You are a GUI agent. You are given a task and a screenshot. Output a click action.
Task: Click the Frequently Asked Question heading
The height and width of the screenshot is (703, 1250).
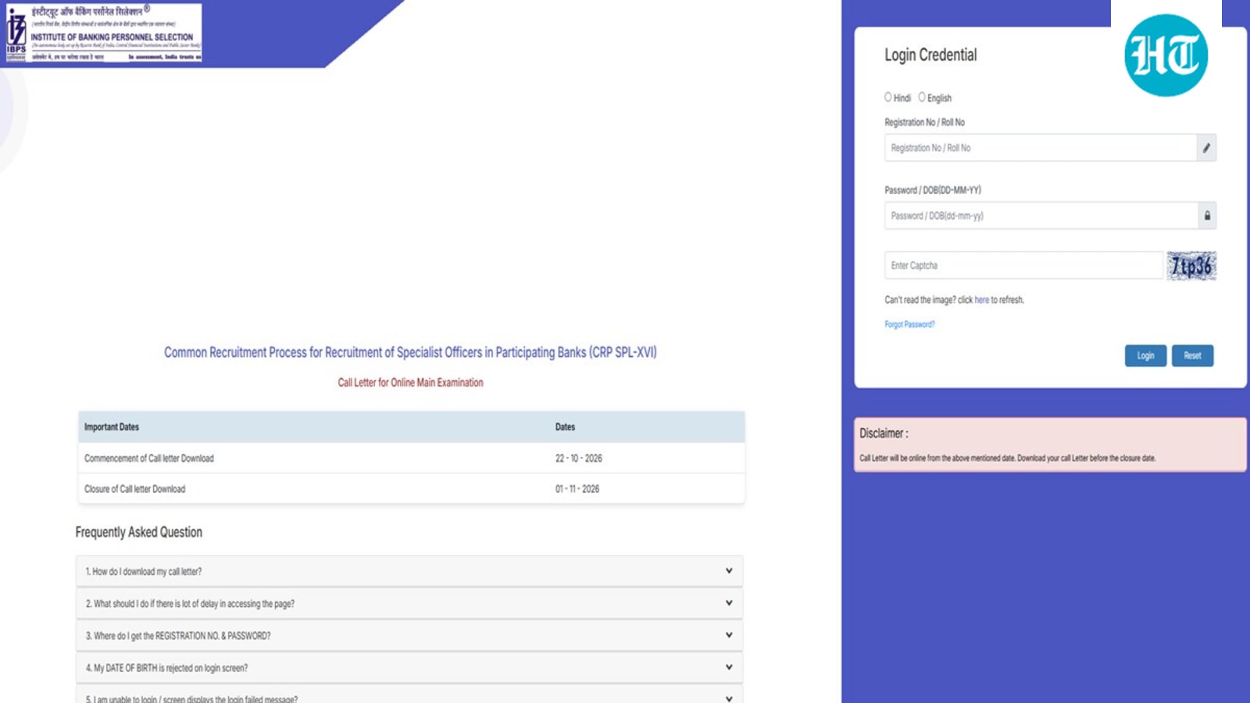[x=138, y=532]
